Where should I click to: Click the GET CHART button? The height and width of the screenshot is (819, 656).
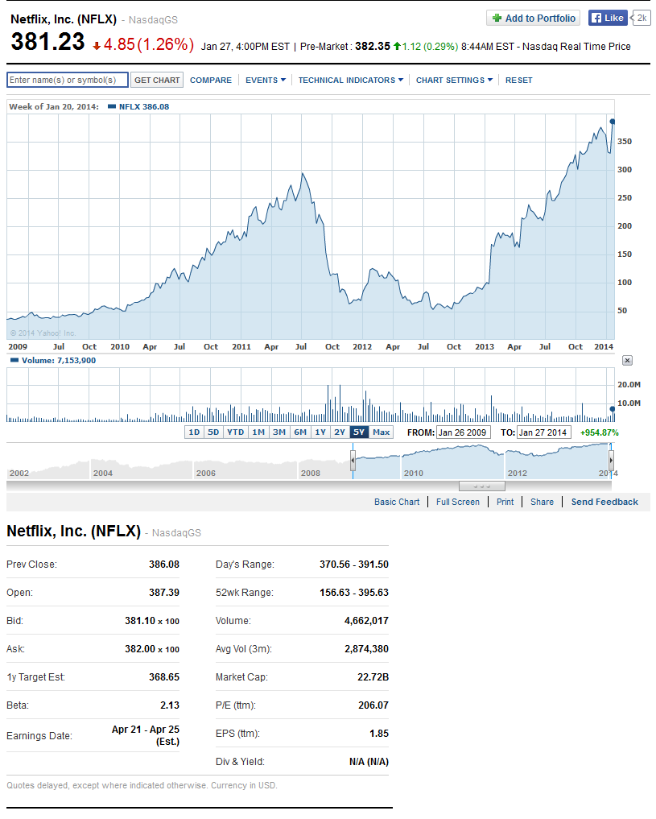(x=157, y=80)
